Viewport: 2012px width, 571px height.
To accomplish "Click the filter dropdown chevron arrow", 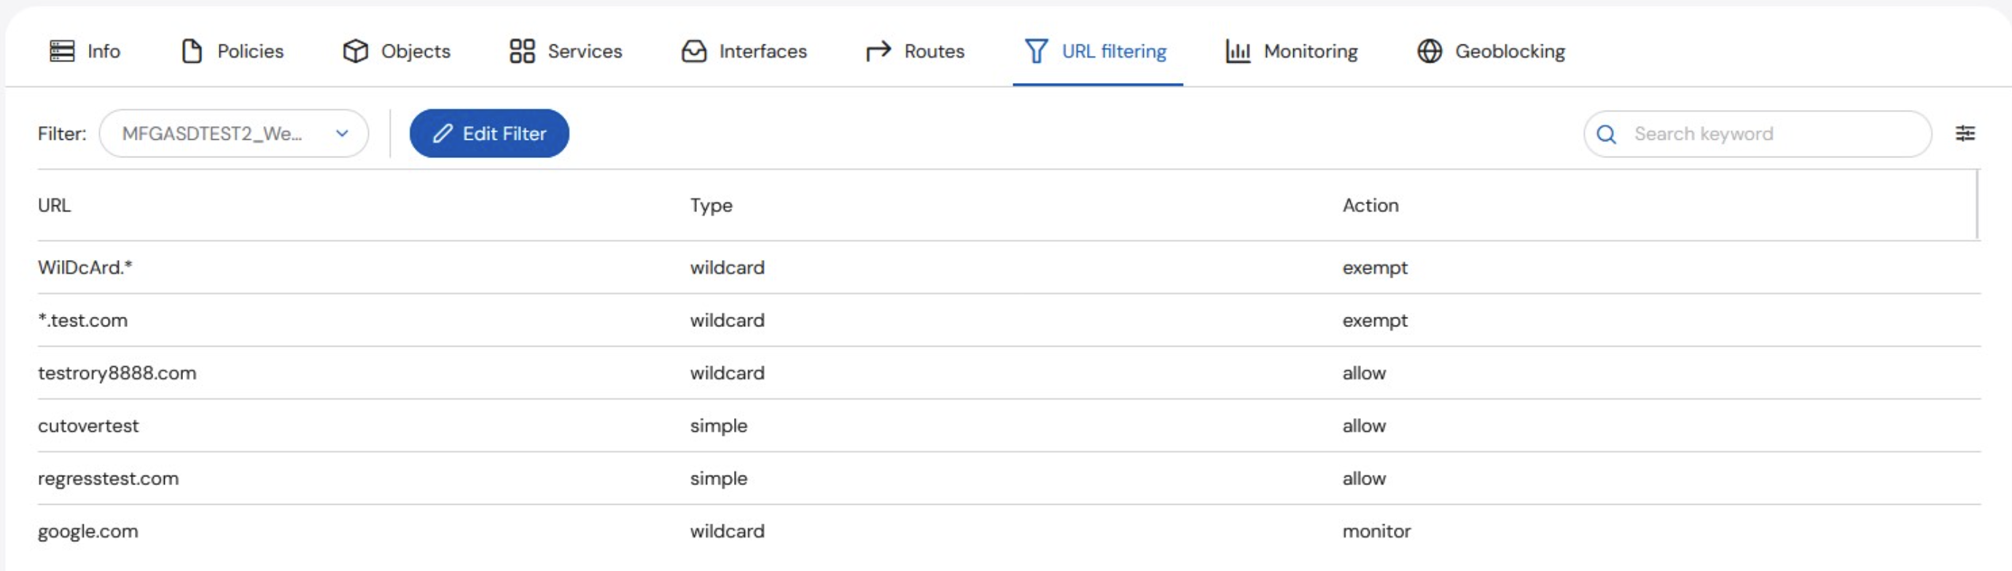I will (x=342, y=133).
